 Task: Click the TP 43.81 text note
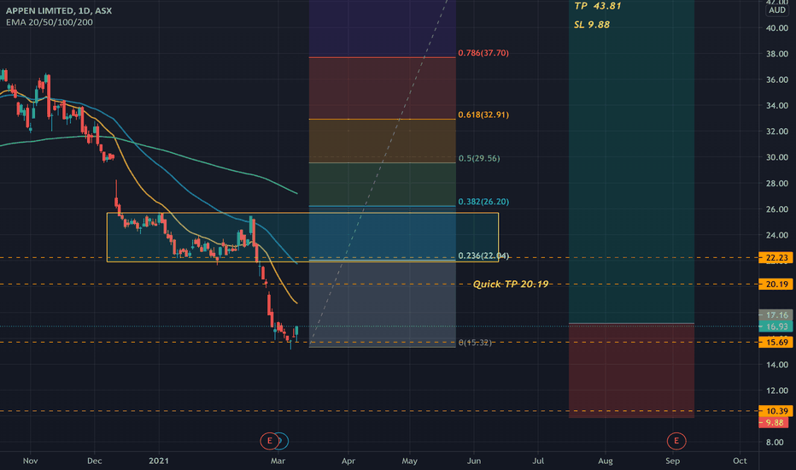(x=598, y=6)
